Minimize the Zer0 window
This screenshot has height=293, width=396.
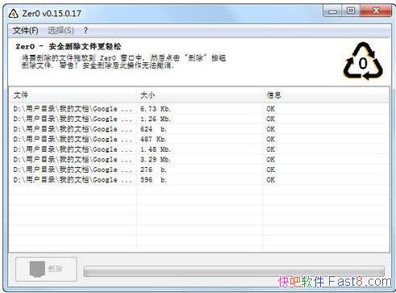pyautogui.click(x=332, y=11)
